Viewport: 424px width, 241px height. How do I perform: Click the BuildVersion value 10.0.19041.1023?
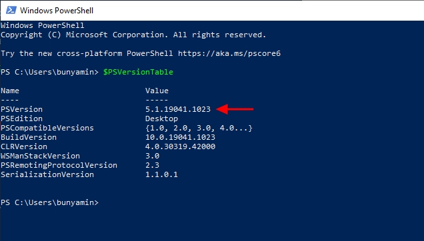[180, 137]
